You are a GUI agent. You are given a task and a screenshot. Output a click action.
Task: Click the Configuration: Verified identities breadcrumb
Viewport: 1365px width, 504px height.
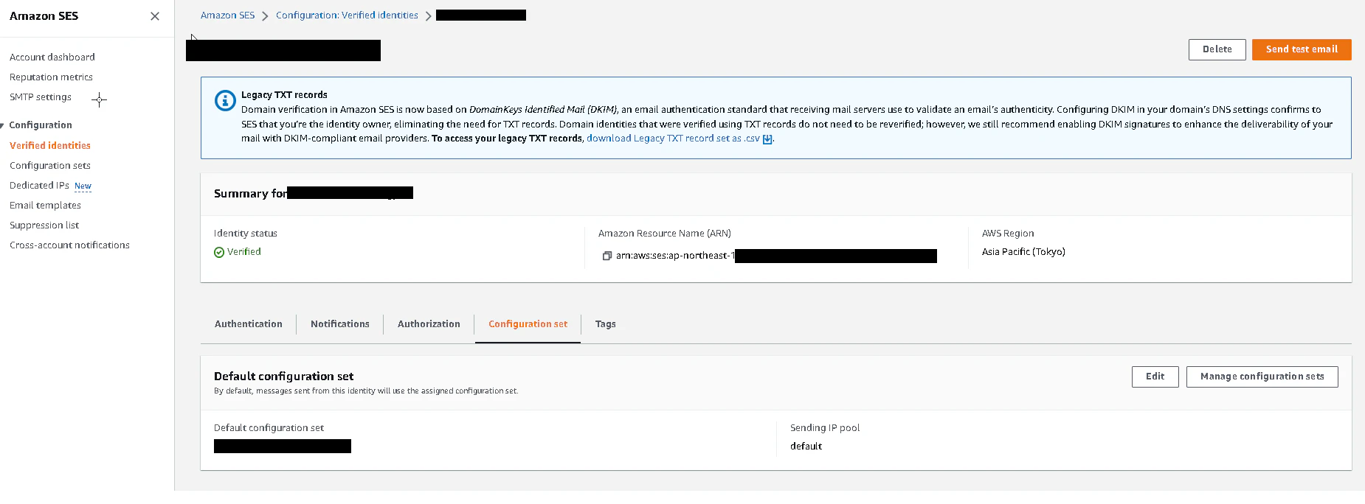[x=347, y=15]
